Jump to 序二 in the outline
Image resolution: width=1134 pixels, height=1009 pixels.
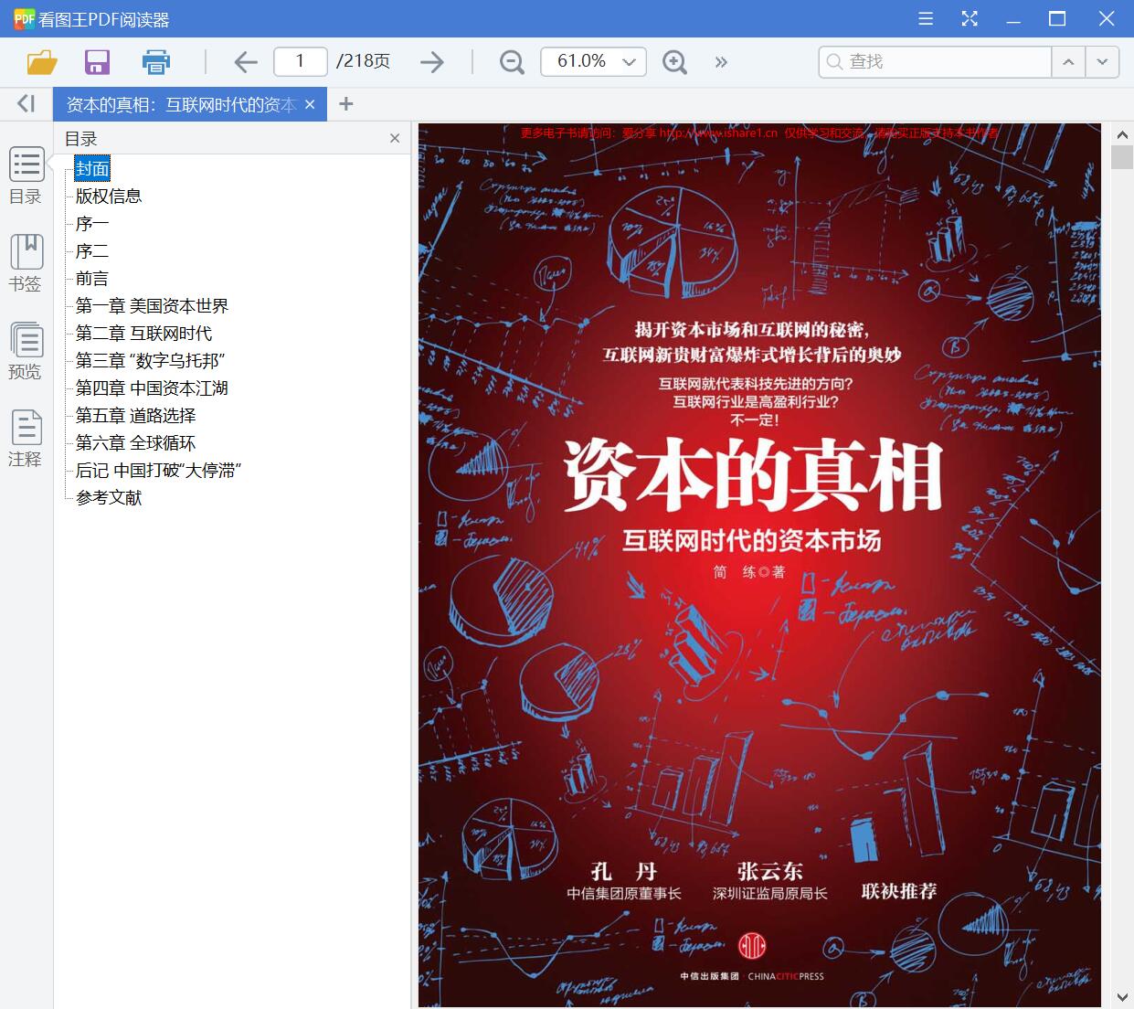click(92, 251)
